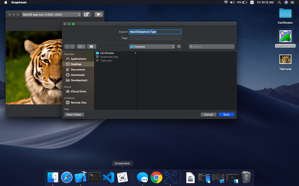Click the Fri 10:12 AM clock
This screenshot has width=299, height=186.
coord(265,2)
